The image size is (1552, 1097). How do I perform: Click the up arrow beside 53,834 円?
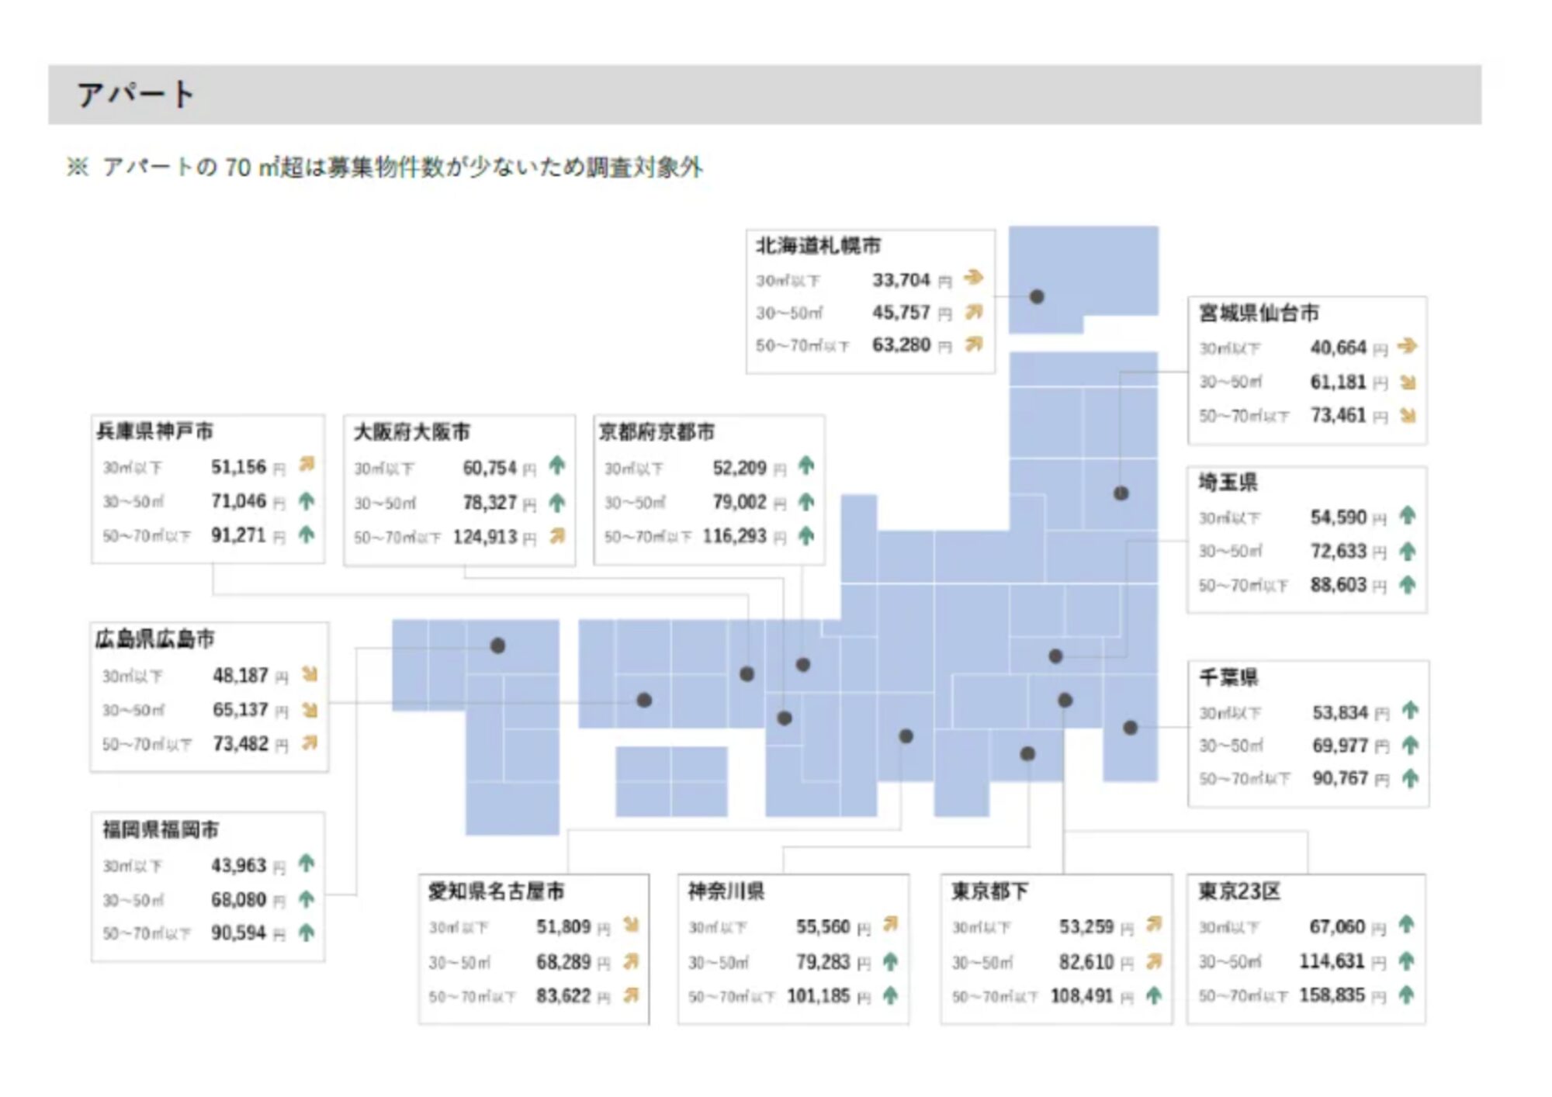click(1410, 711)
